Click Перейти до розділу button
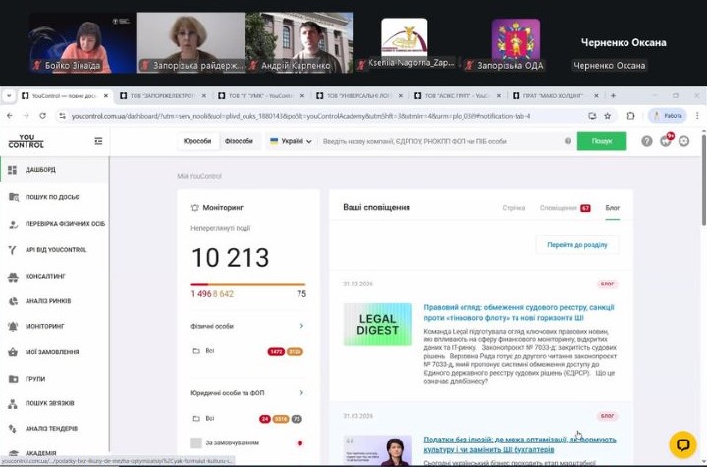Screen dimensions: 707x467 tap(577, 245)
